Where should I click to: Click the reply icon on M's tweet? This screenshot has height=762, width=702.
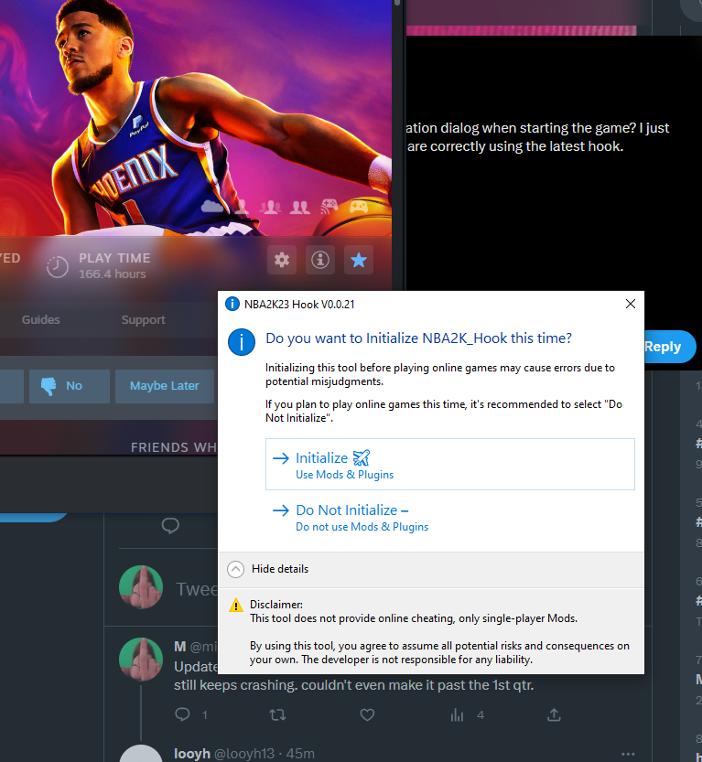[x=182, y=714]
